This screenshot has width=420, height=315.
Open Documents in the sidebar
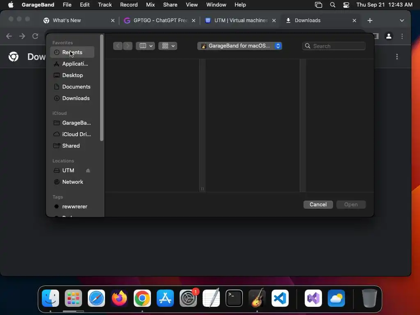pyautogui.click(x=72, y=87)
